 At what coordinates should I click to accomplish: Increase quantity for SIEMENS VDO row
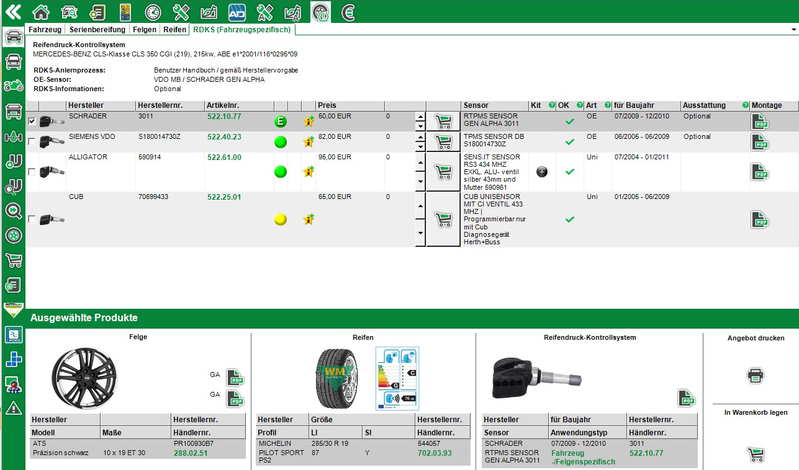pyautogui.click(x=420, y=137)
